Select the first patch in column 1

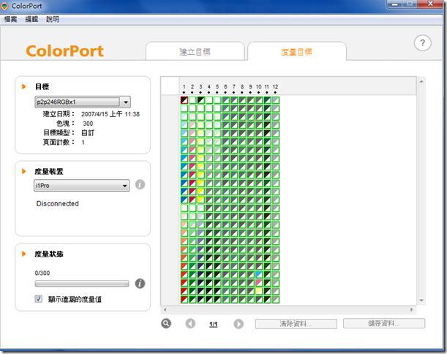point(184,100)
